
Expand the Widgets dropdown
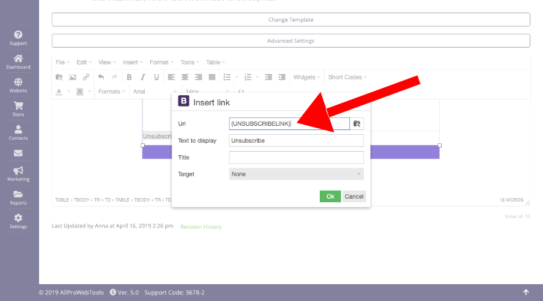coord(306,77)
